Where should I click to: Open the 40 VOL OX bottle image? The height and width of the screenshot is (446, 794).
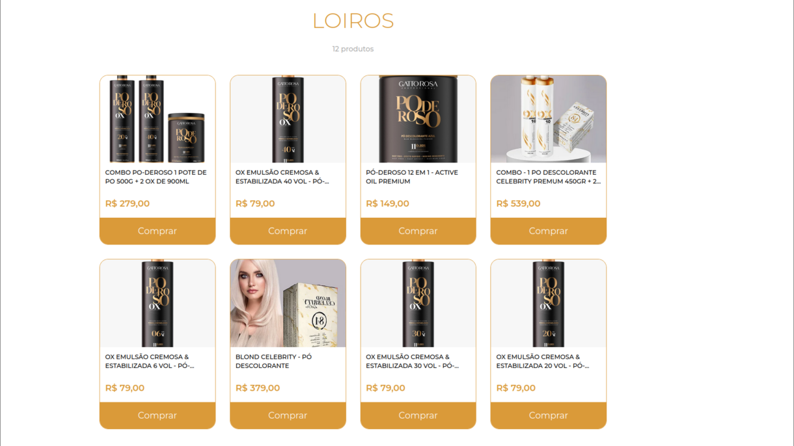pos(288,119)
